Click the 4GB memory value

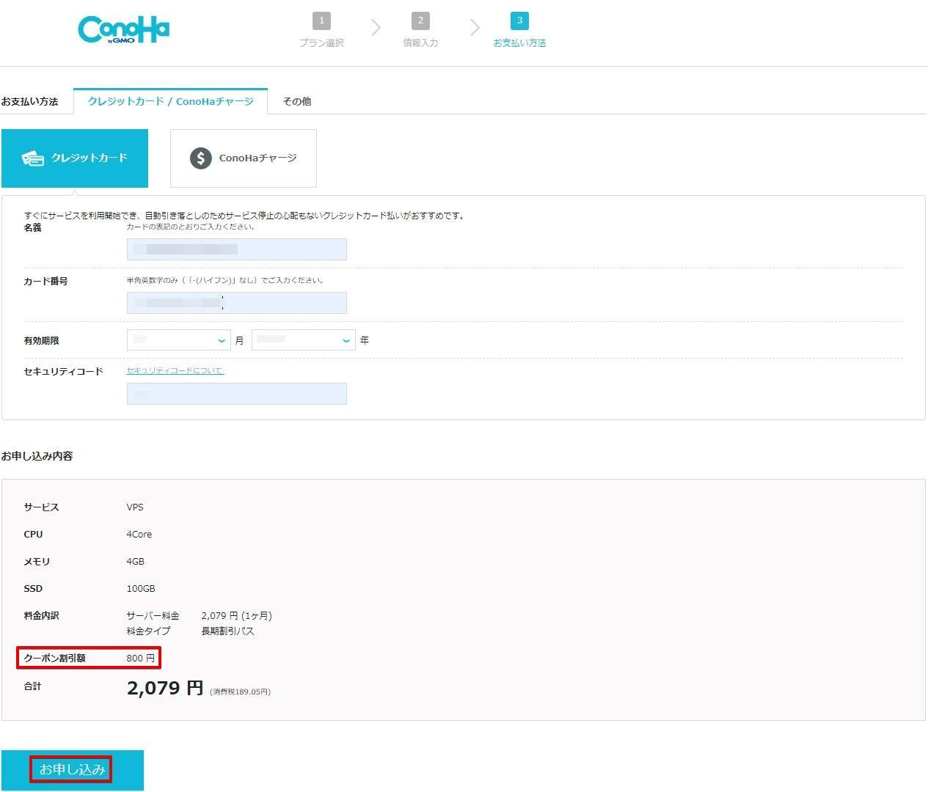pyautogui.click(x=136, y=562)
